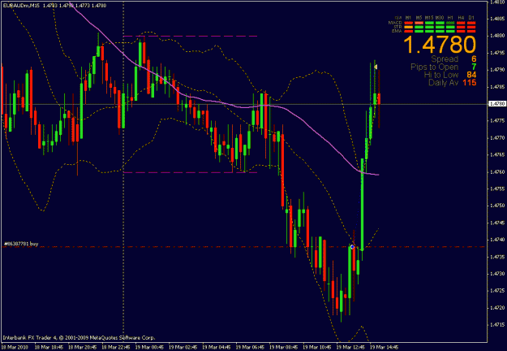Click the EMA row label
This screenshot has width=507, height=351.
click(x=397, y=31)
